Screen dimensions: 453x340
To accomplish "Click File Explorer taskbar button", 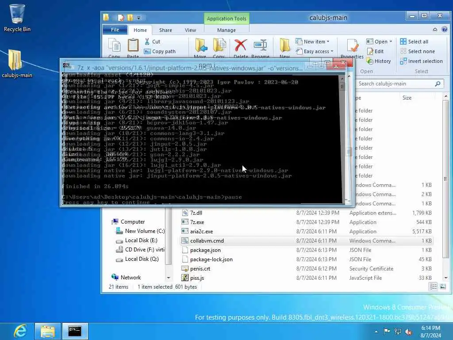I will (x=48, y=331).
